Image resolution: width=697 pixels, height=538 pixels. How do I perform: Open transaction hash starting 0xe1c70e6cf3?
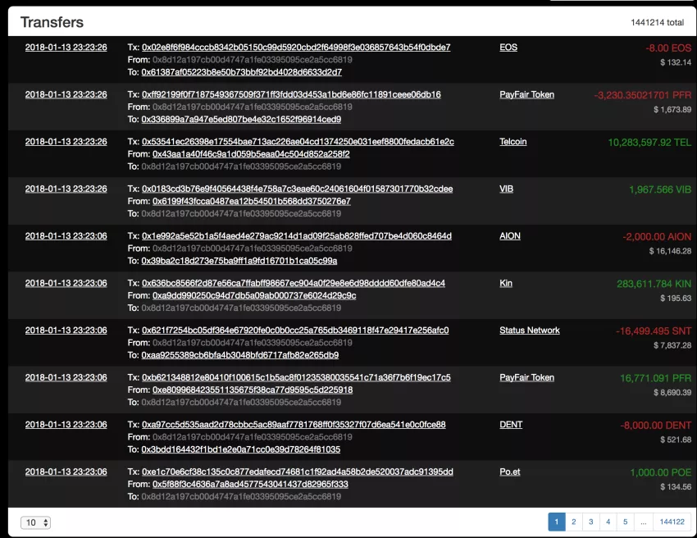[x=298, y=472]
